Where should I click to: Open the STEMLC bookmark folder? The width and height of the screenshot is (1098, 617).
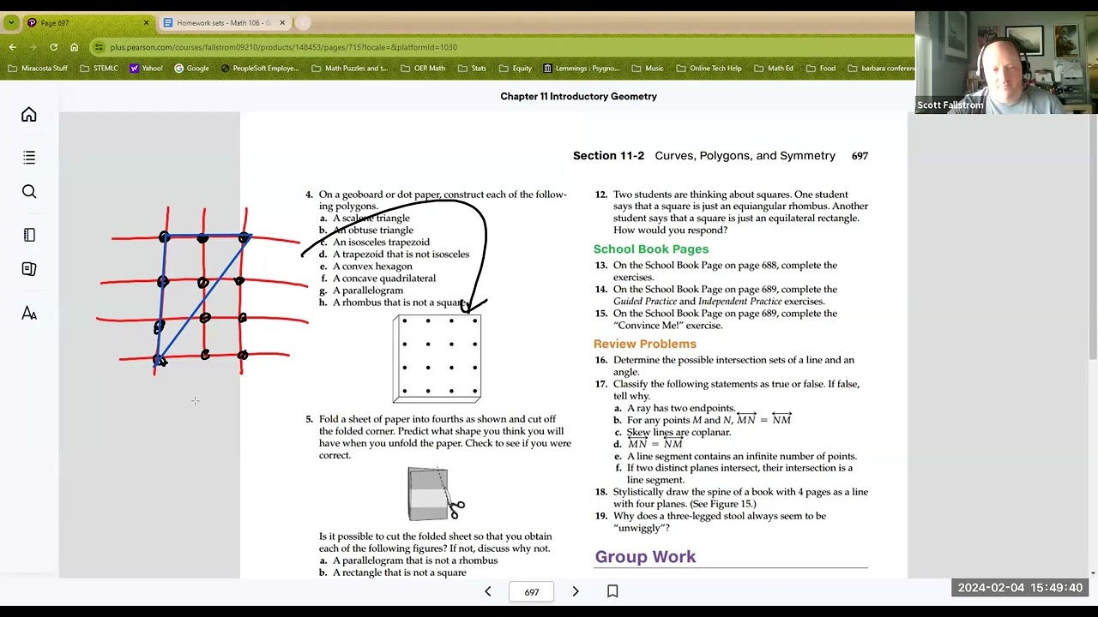pyautogui.click(x=99, y=69)
